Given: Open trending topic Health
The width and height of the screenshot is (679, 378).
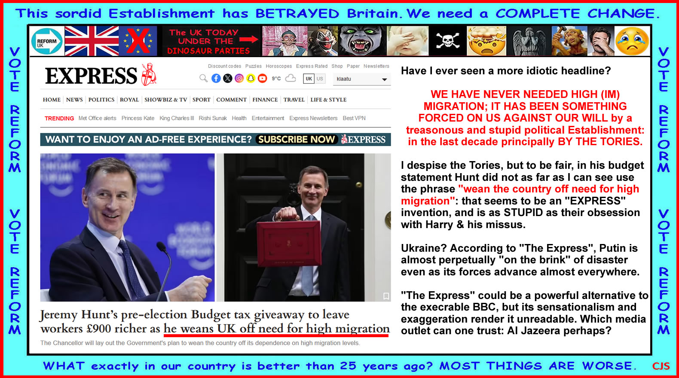Looking at the screenshot, I should tap(239, 118).
